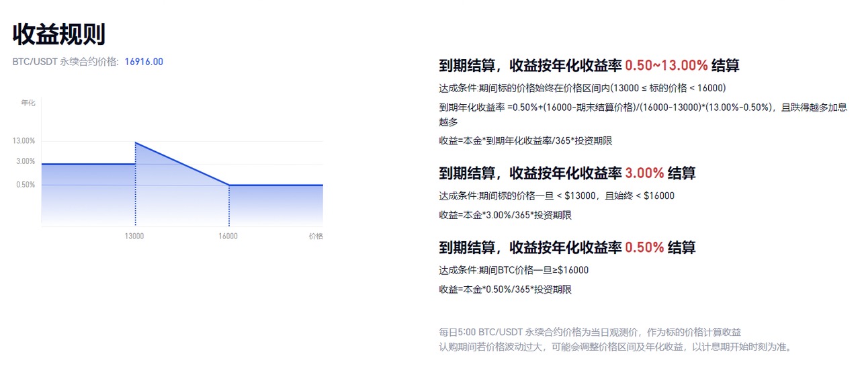Click the 收益=本金*3.00%/365*投资期限 formula
This screenshot has height=391, width=860.
click(x=505, y=215)
